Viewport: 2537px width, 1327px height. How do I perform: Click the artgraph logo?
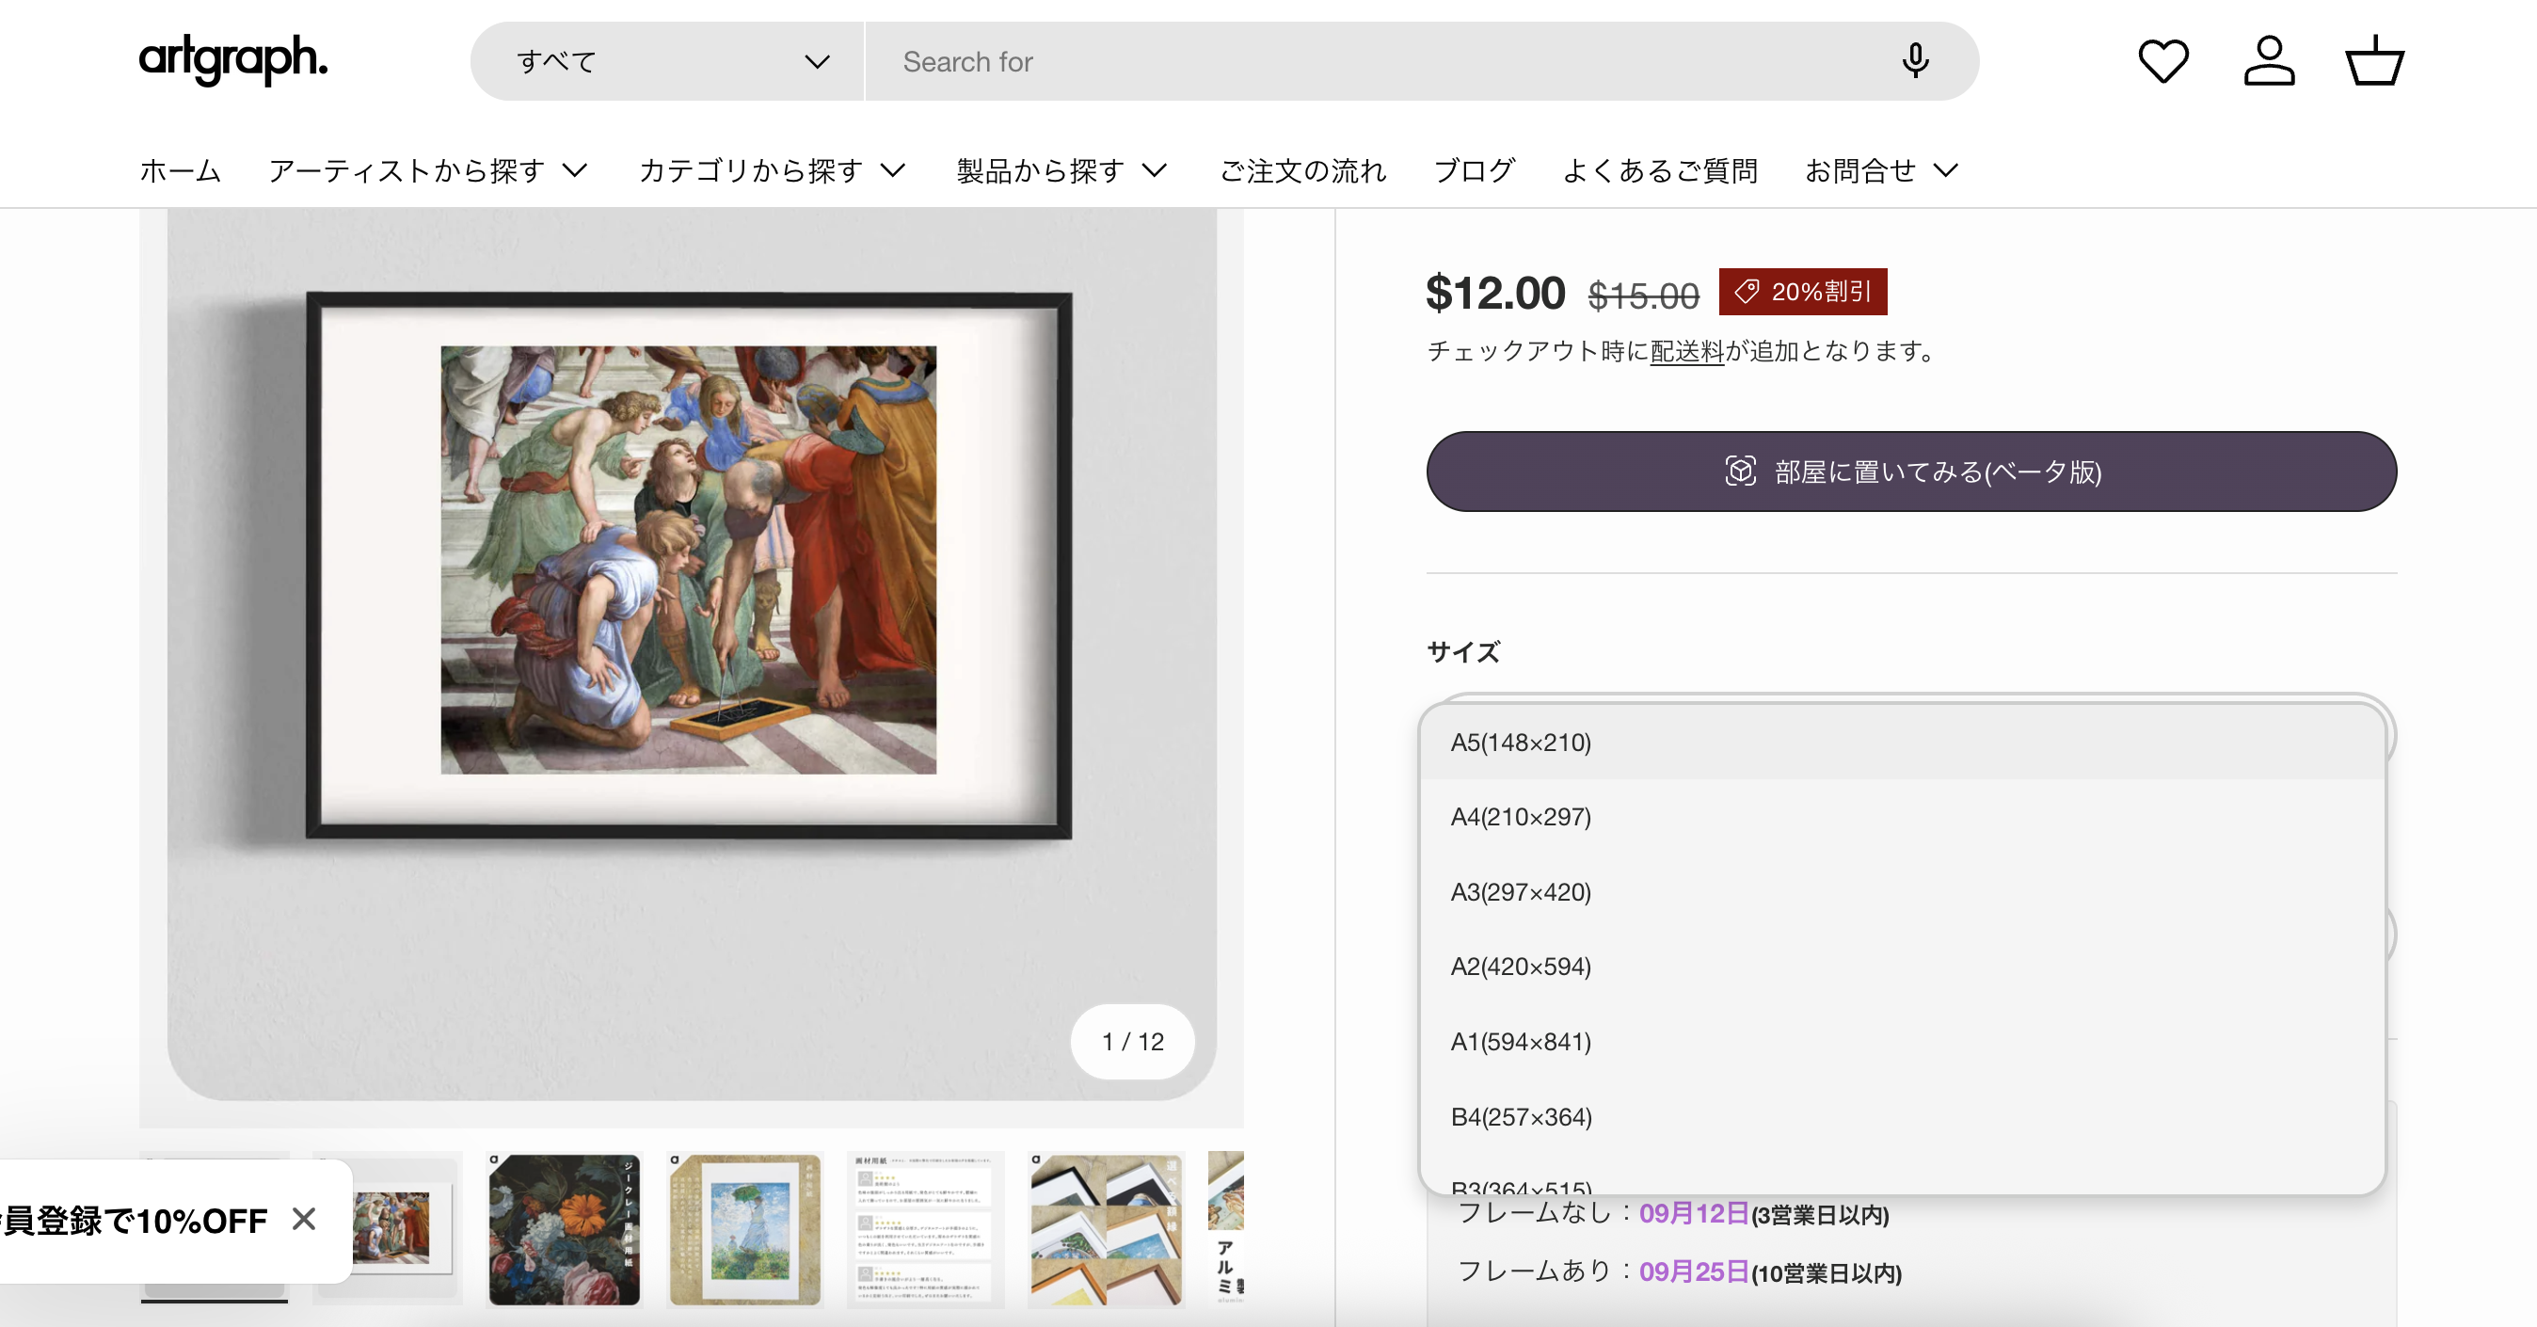tap(232, 59)
